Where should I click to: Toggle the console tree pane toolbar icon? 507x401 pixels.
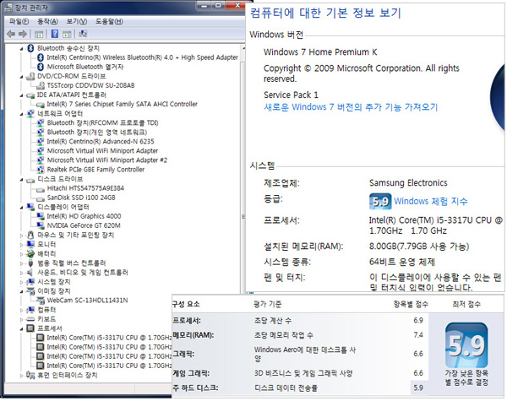point(39,34)
